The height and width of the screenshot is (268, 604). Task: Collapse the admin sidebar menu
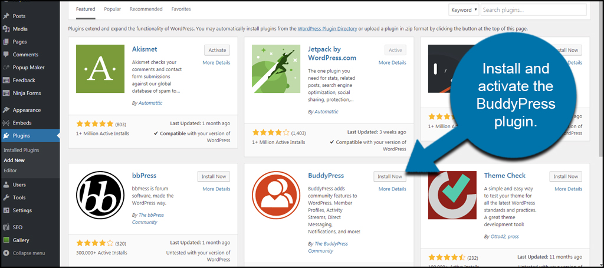pyautogui.click(x=28, y=253)
